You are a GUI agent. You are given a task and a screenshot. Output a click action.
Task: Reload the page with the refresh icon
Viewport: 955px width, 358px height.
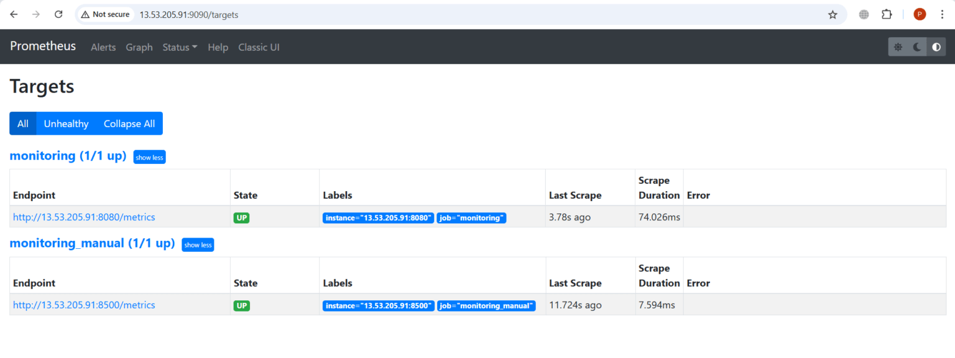click(58, 14)
